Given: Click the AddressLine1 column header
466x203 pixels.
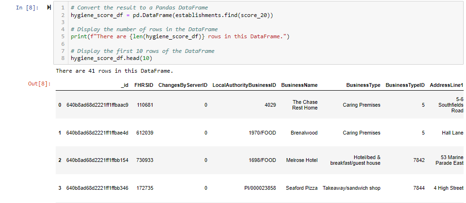Looking at the screenshot, I should point(446,85).
